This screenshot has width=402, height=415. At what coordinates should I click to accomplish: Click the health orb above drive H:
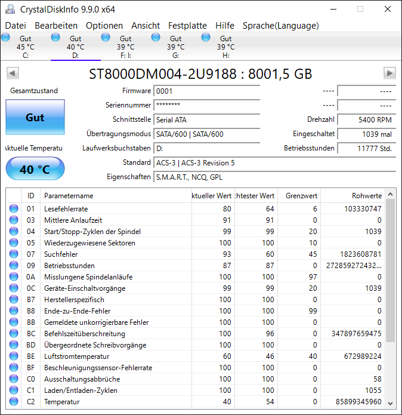(206, 37)
